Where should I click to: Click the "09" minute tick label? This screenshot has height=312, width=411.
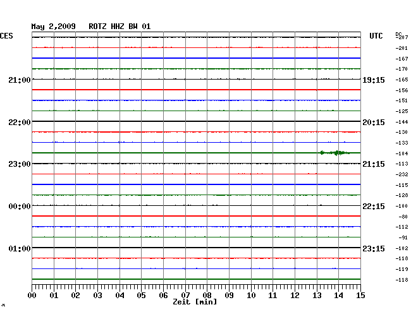pyautogui.click(x=229, y=296)
